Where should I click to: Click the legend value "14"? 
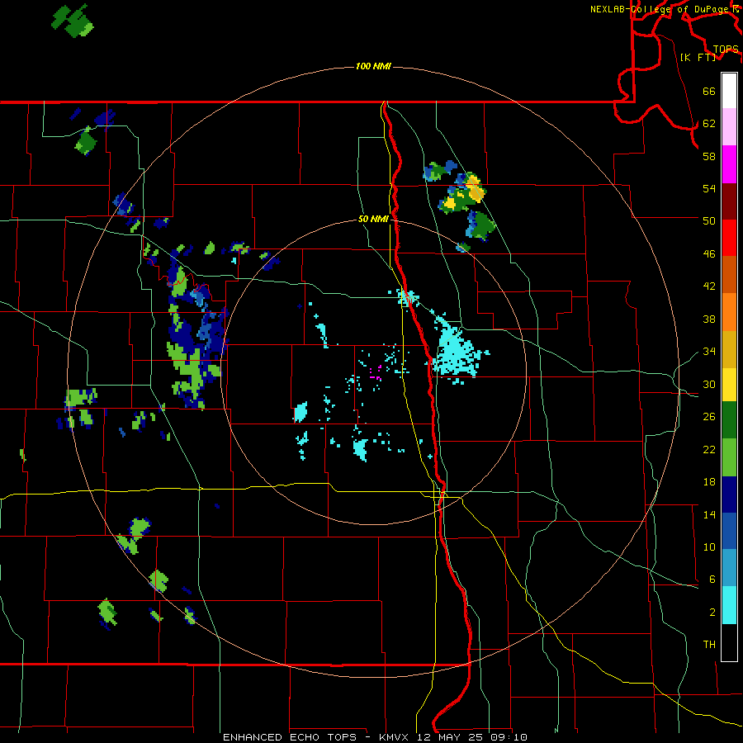709,514
